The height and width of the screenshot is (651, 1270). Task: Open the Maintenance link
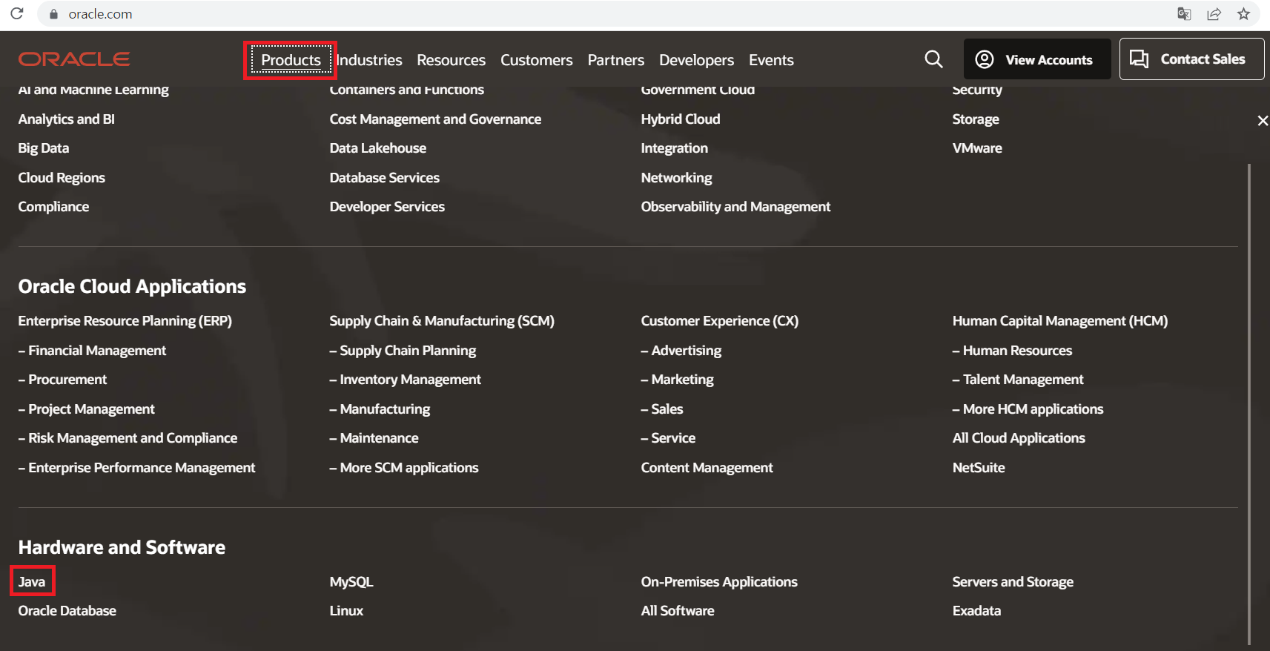tap(374, 438)
